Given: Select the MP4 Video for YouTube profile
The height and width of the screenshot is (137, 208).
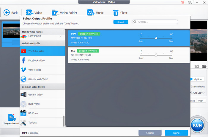Looking at the screenshot, I should click(129, 38).
